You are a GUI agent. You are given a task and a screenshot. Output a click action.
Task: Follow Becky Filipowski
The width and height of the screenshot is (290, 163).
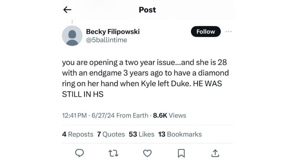206,31
